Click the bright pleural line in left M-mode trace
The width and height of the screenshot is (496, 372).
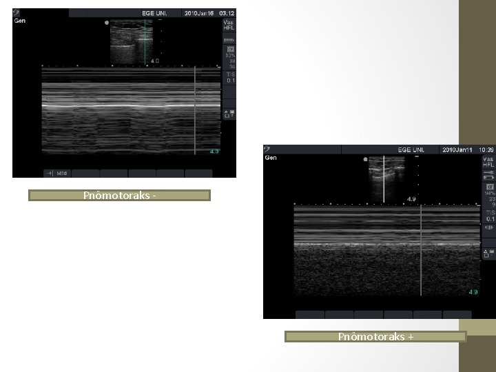[131, 105]
